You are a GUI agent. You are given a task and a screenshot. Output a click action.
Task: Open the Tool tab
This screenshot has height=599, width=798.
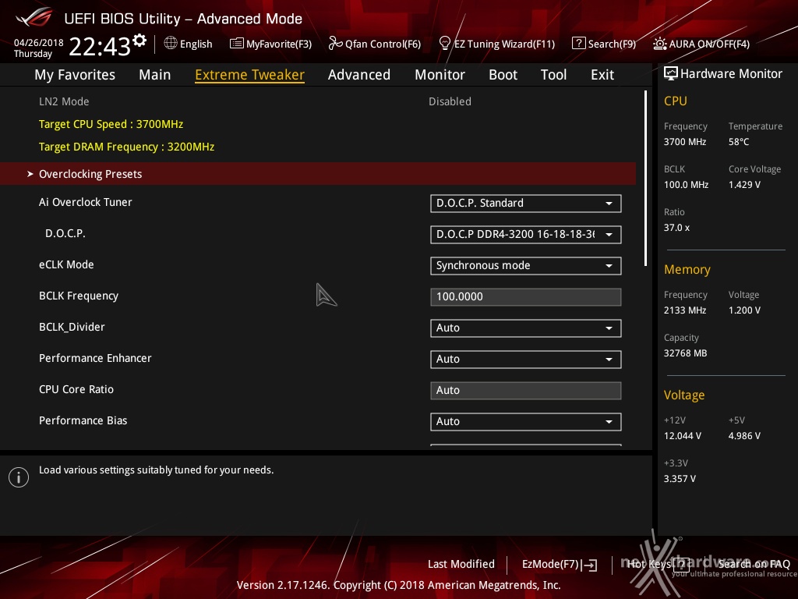[x=554, y=75]
